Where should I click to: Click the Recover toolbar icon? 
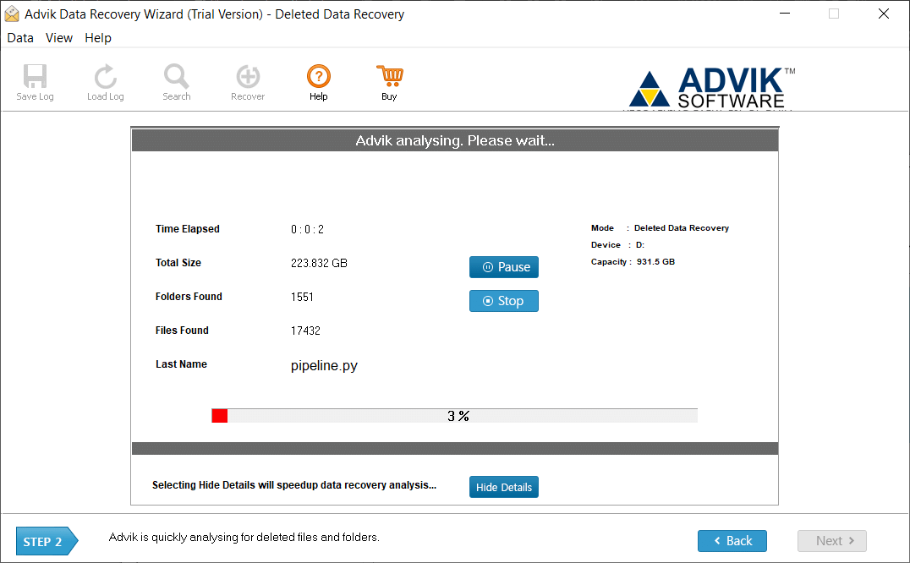(x=248, y=76)
